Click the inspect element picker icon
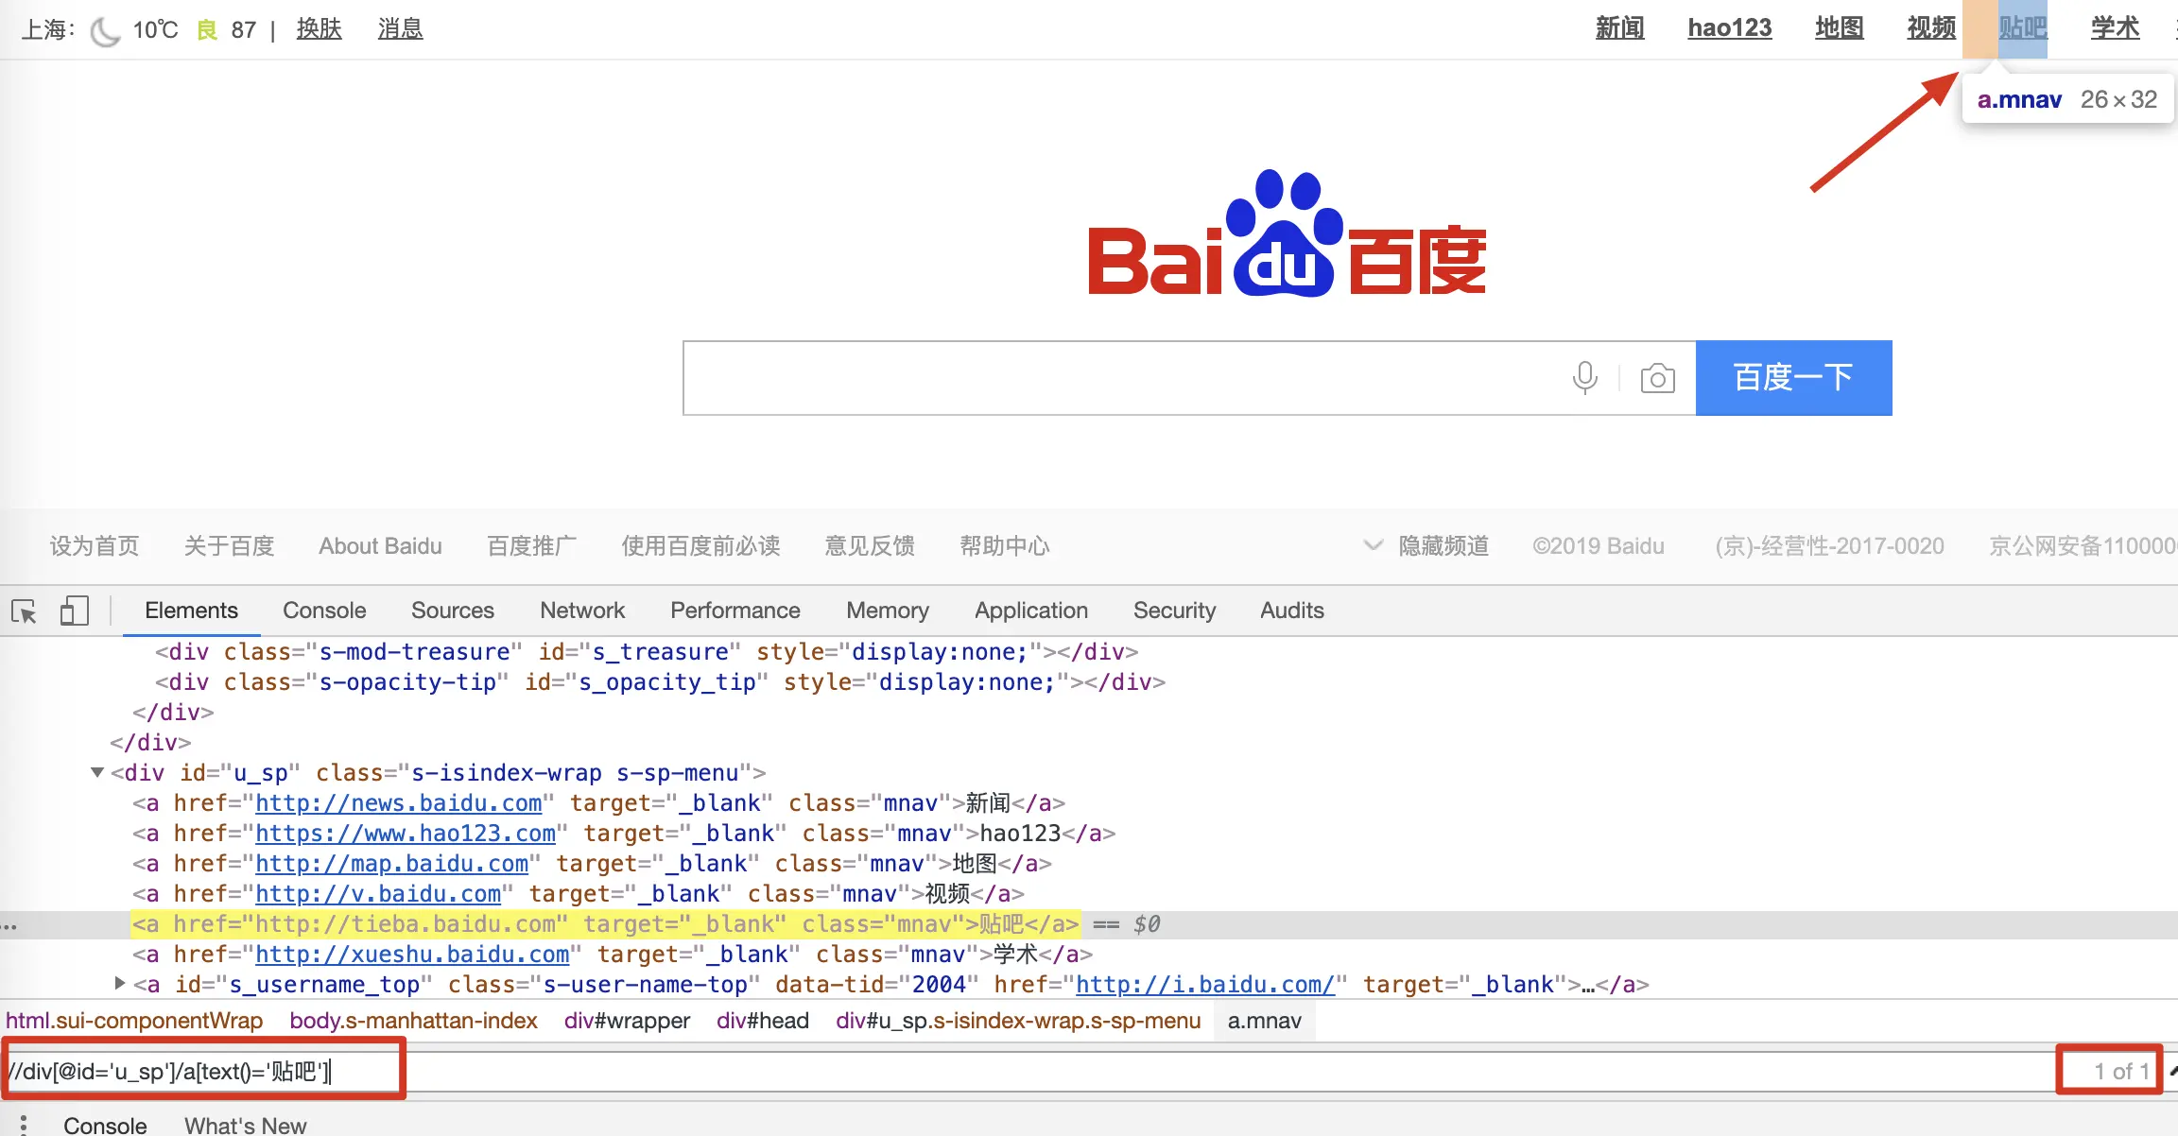Viewport: 2178px width, 1136px height. (24, 611)
